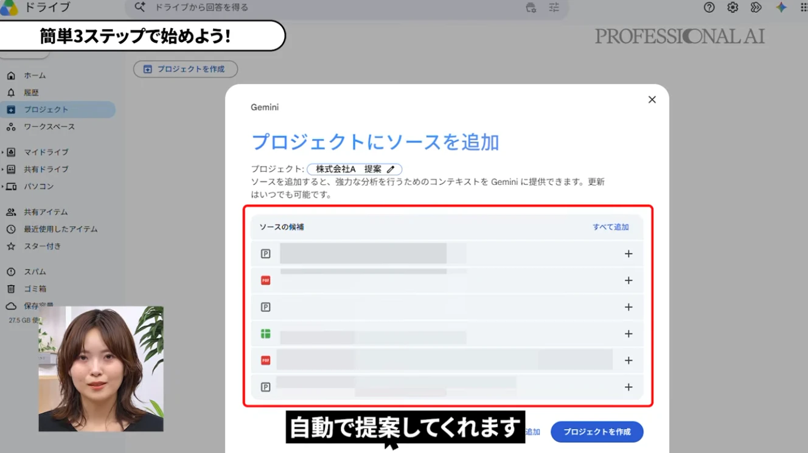Click the double-chevron icon beside Settings gear
This screenshot has height=453, width=808.
point(756,7)
